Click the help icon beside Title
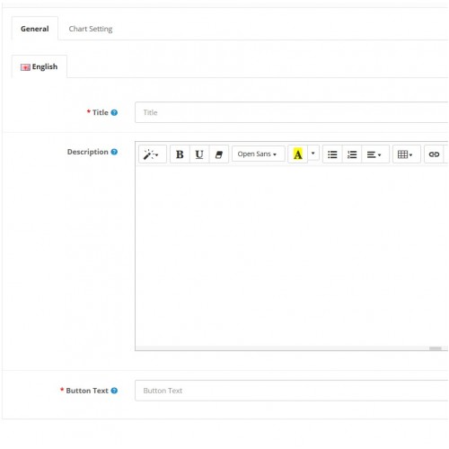Screen dimensions: 449x449 pos(114,112)
